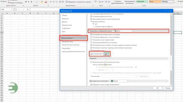Open the underline style dropdown arrow
This screenshot has height=102, width=183.
coord(33,2)
